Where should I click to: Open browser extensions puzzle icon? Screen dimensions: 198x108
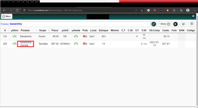tap(174, 10)
